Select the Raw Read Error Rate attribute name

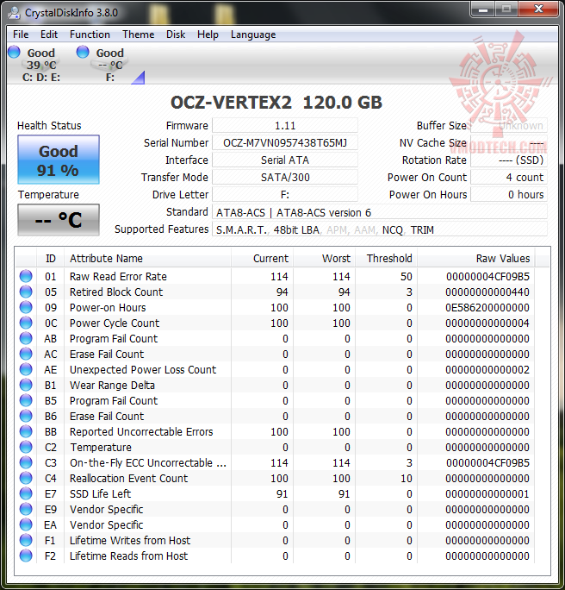[118, 277]
